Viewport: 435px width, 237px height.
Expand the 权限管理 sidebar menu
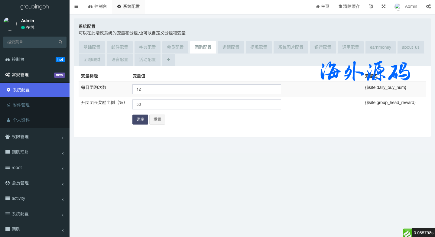(x=35, y=137)
